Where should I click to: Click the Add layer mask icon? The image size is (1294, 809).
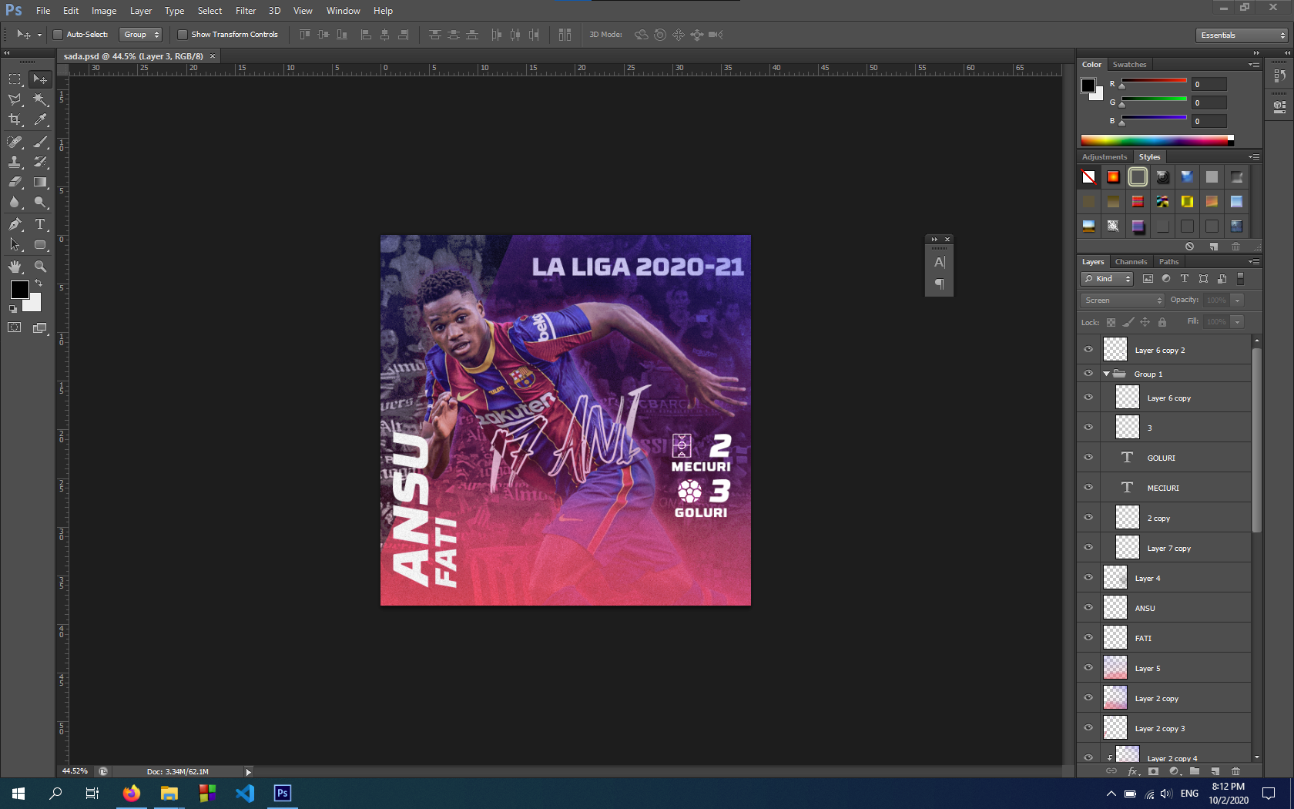coord(1153,771)
